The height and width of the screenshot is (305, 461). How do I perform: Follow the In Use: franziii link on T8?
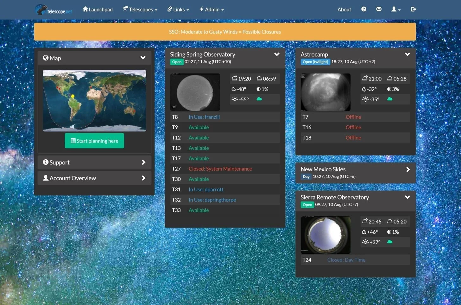(x=204, y=117)
